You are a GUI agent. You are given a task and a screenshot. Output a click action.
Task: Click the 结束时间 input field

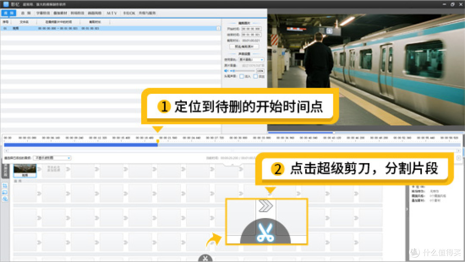click(x=251, y=35)
